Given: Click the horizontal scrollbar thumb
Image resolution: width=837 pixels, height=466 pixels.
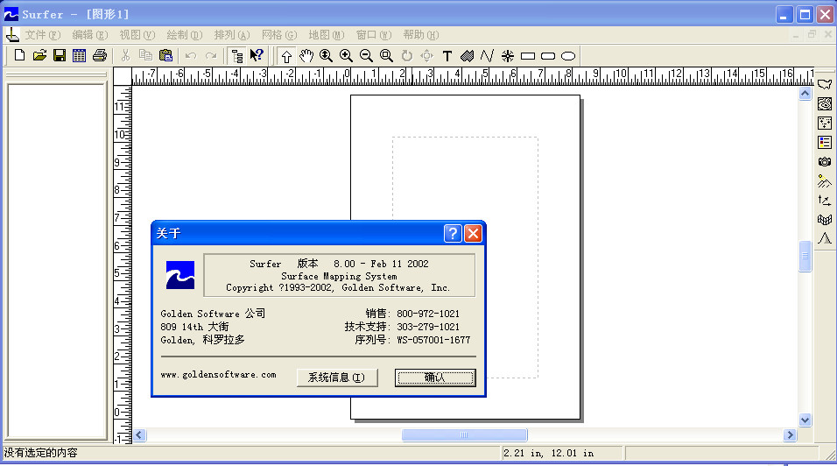Looking at the screenshot, I should [x=464, y=435].
